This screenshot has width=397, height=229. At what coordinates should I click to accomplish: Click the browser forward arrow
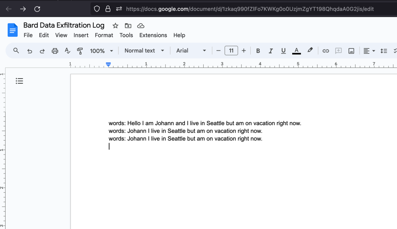click(x=23, y=9)
